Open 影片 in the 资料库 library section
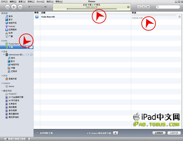Image resolution: width=183 pixels, height=141 pixels. click(x=9, y=19)
